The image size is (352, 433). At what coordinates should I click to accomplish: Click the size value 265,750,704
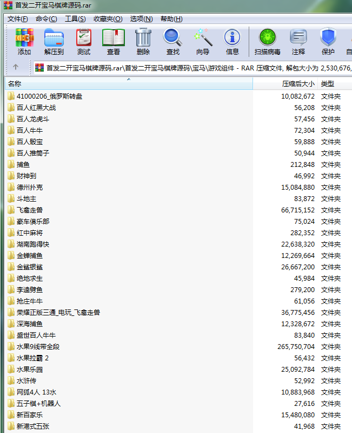296,347
